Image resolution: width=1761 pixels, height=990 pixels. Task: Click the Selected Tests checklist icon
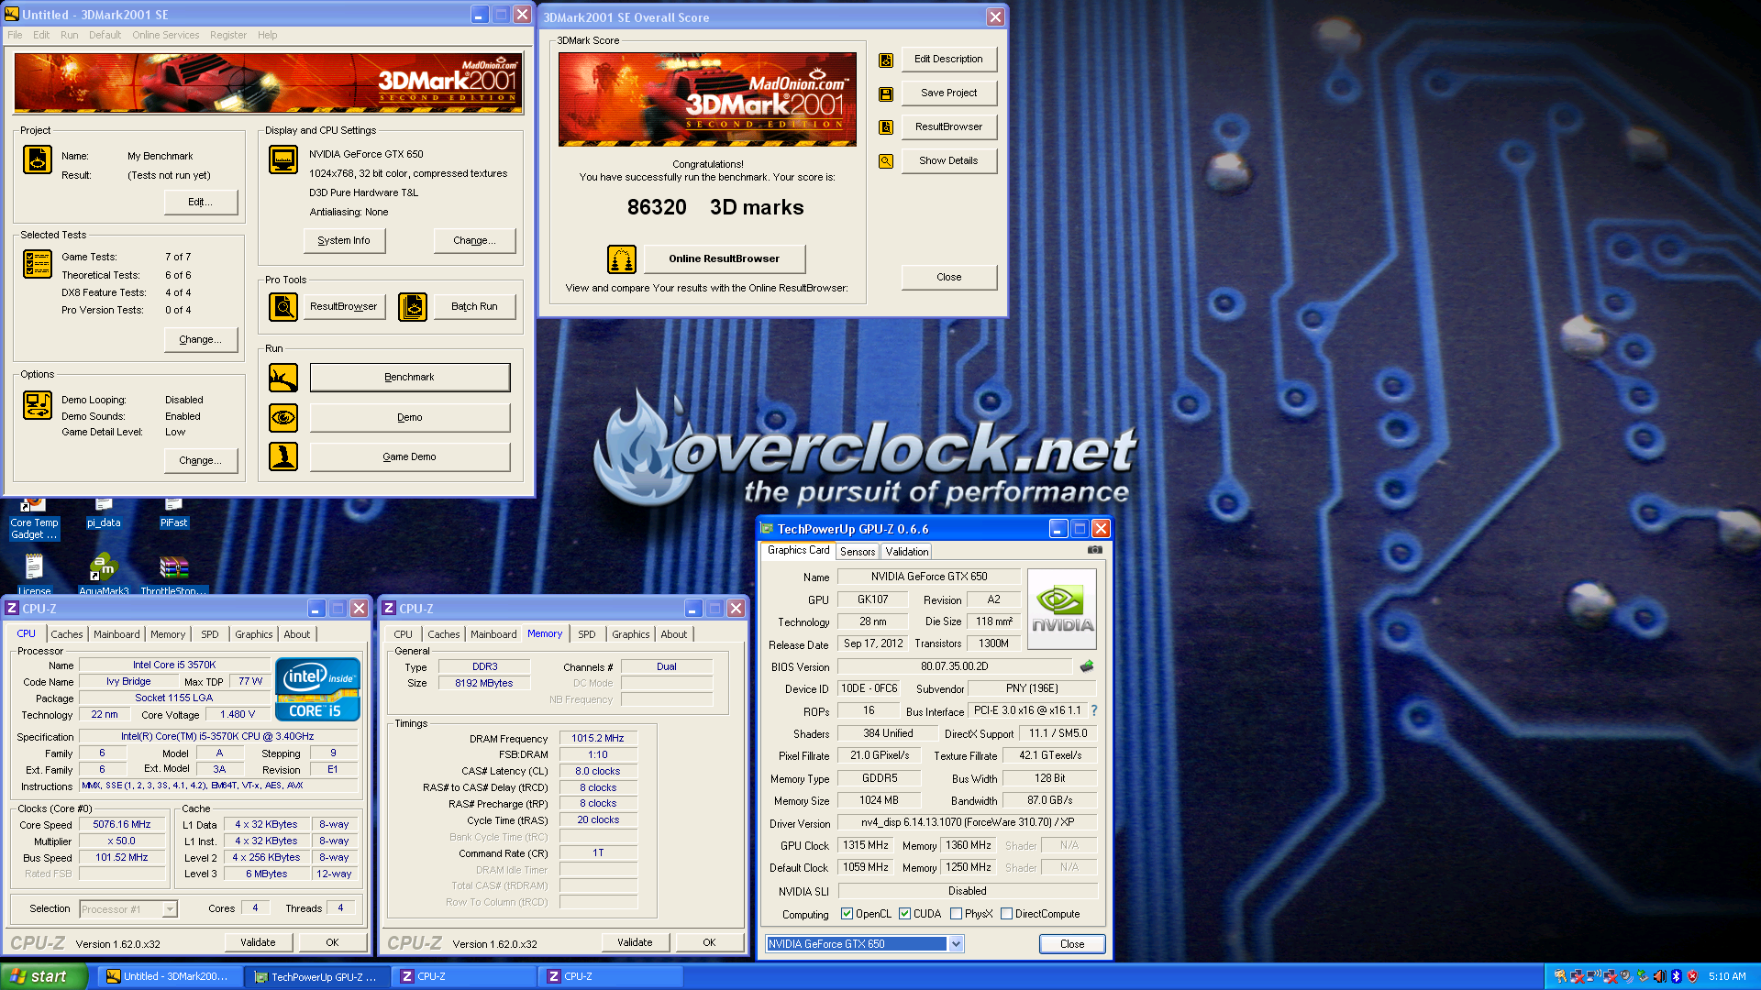tap(38, 264)
